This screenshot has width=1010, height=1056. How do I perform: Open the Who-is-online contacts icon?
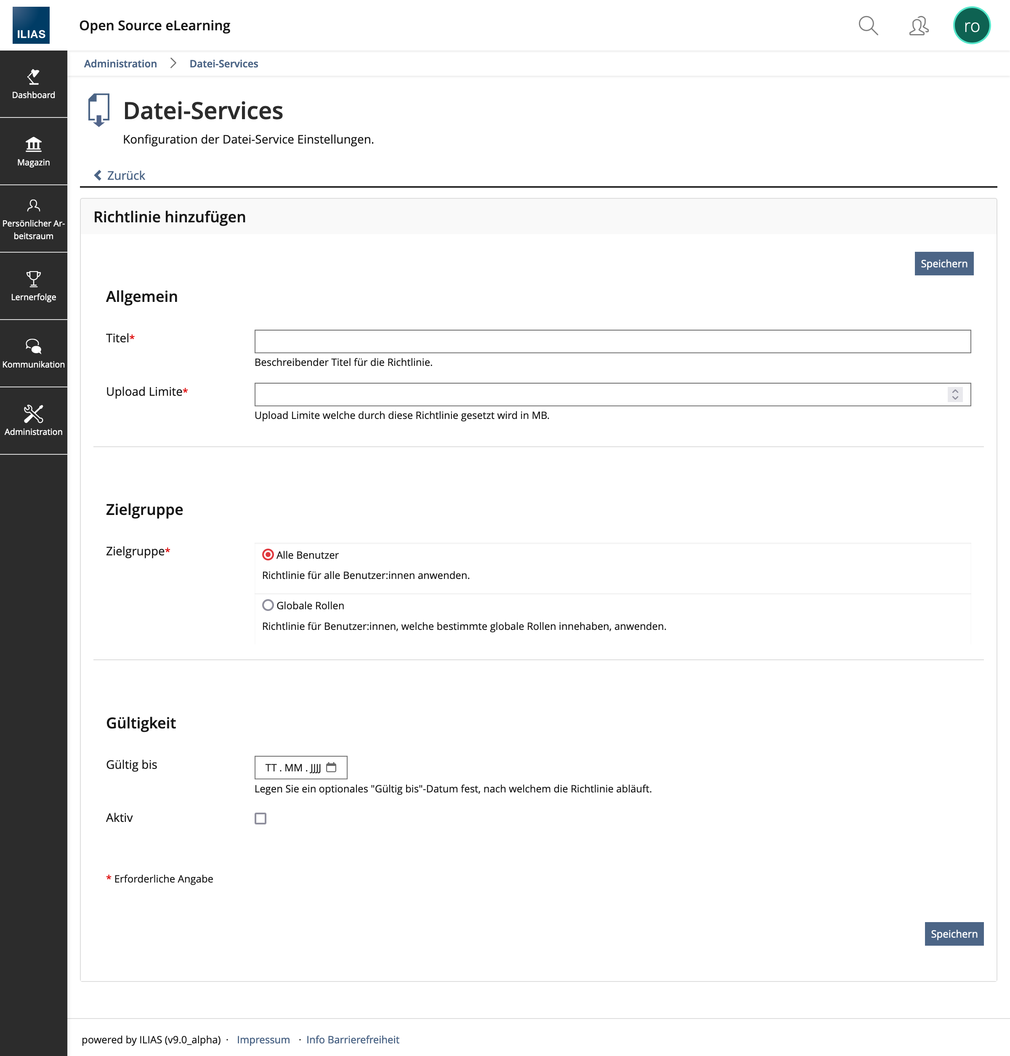click(x=919, y=25)
